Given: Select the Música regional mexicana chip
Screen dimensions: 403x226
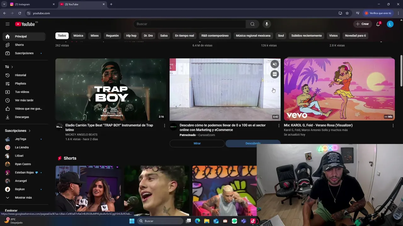Looking at the screenshot, I should (253, 35).
